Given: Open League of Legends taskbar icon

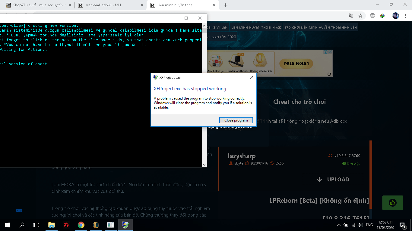Looking at the screenshot, I should pyautogui.click(x=96, y=225).
